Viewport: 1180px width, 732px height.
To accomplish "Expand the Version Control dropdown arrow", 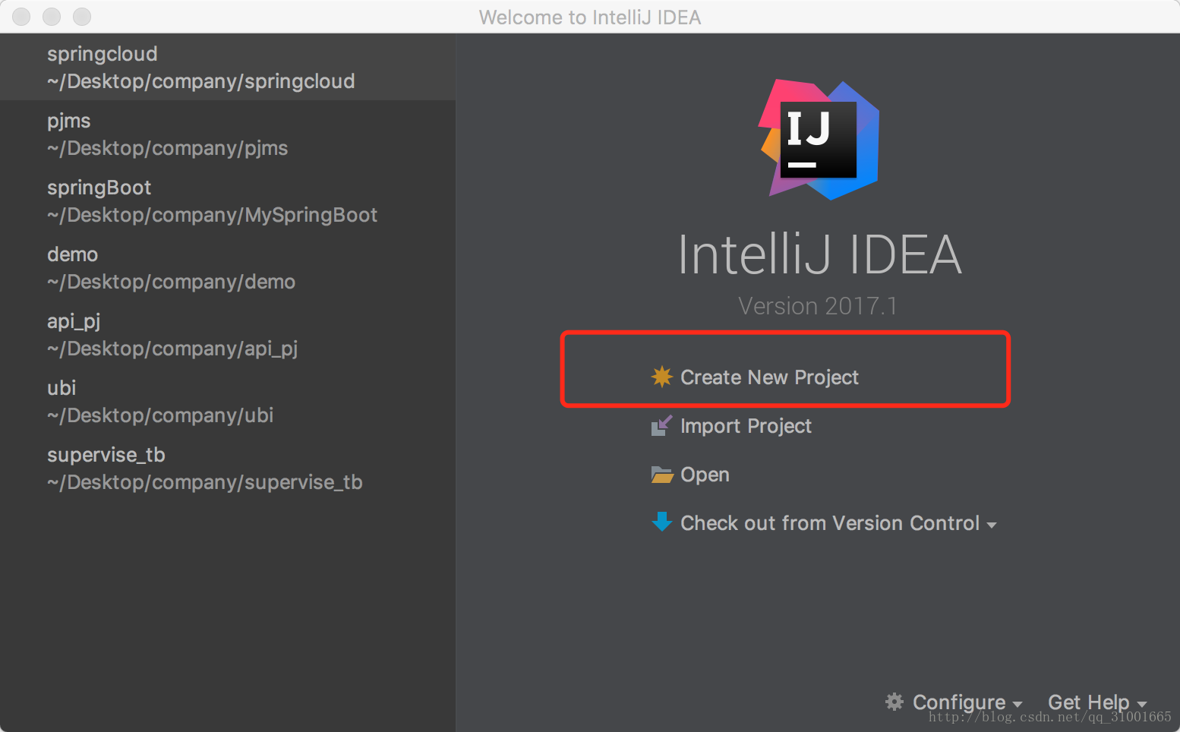I will point(991,525).
